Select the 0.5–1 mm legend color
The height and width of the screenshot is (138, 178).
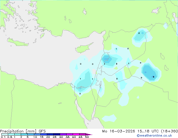pos(11,134)
